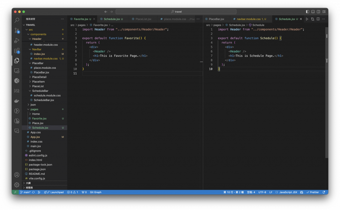The height and width of the screenshot is (210, 340).
Task: Click right editor vertical scrollbar
Action: 327,93
